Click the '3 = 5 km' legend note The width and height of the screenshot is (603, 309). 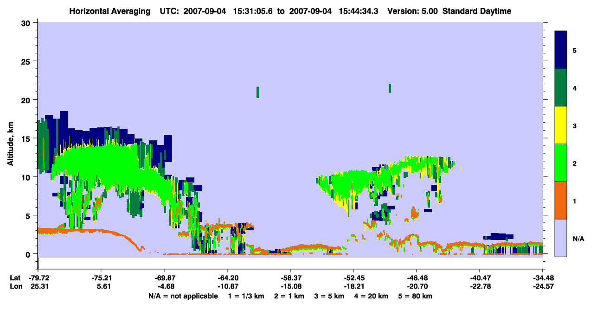pyautogui.click(x=329, y=296)
